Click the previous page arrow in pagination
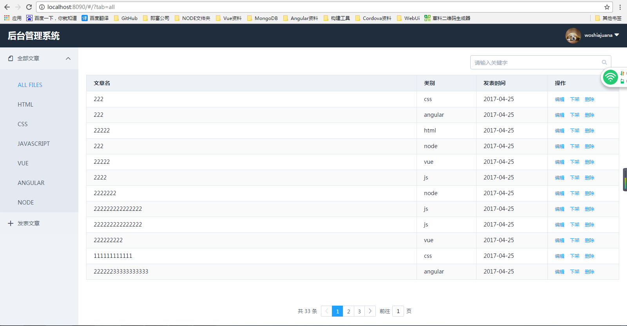This screenshot has width=627, height=326. 326,311
